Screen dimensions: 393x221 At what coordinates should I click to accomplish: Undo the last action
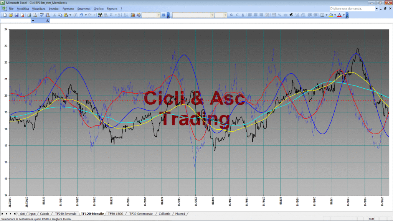click(x=81, y=15)
